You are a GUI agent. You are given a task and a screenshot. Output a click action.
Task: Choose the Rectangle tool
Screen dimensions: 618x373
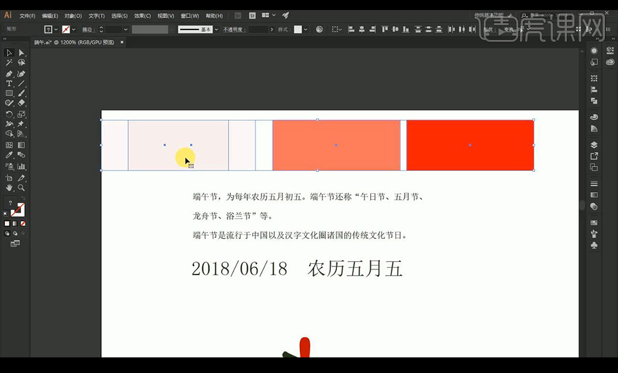(x=9, y=94)
